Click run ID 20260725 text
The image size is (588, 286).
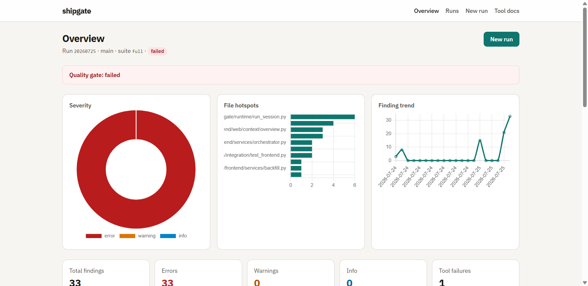pos(85,51)
